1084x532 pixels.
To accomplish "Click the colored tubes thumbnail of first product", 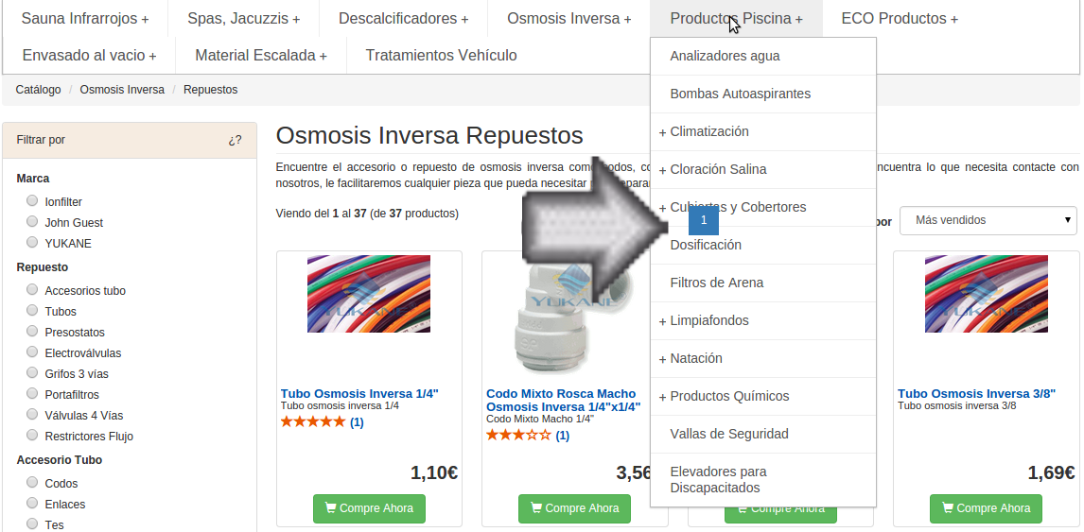I will [x=369, y=294].
